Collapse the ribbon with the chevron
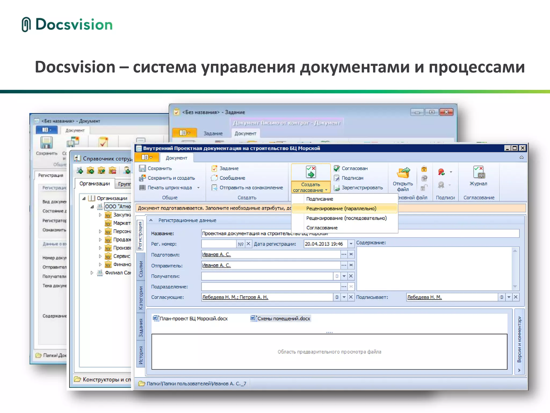Viewport: 550px width, 413px height. tap(522, 157)
